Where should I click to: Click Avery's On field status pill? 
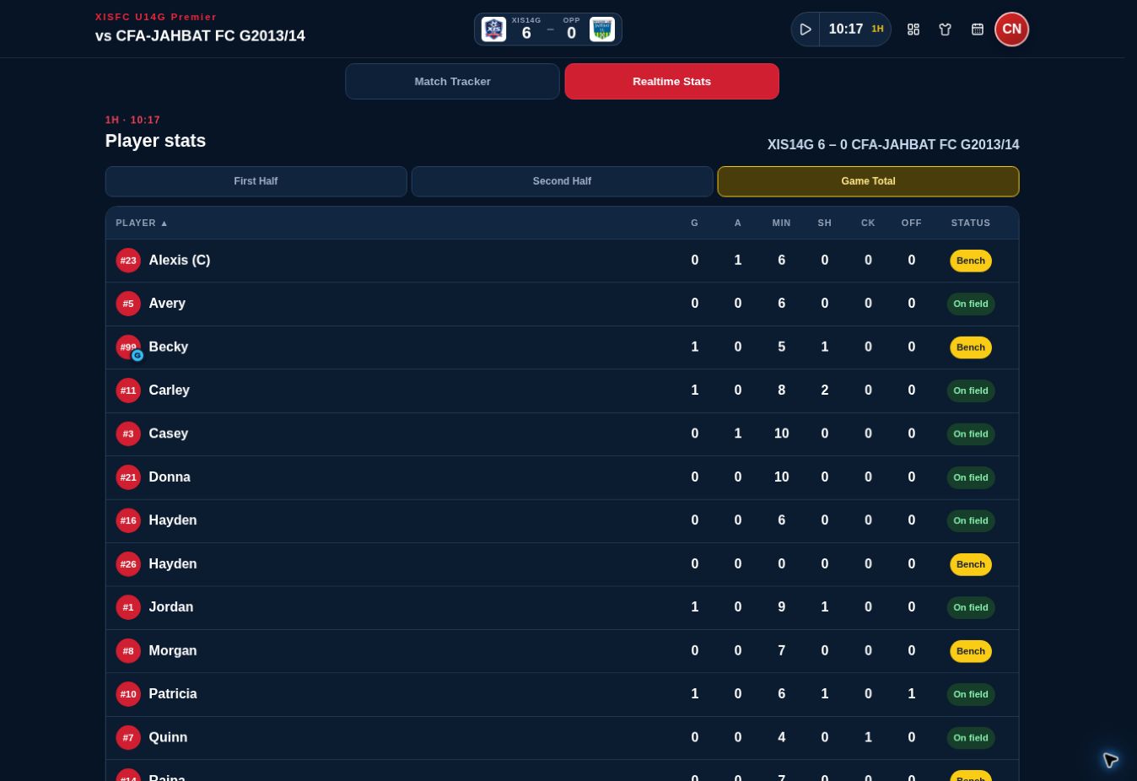[971, 304]
